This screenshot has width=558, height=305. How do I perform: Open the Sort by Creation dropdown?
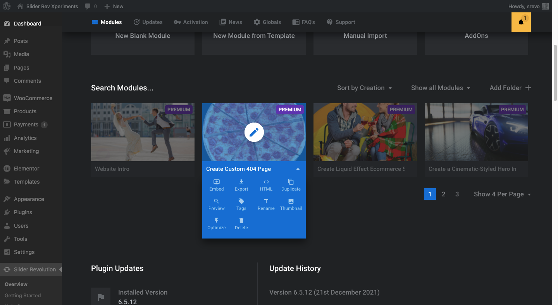click(365, 88)
